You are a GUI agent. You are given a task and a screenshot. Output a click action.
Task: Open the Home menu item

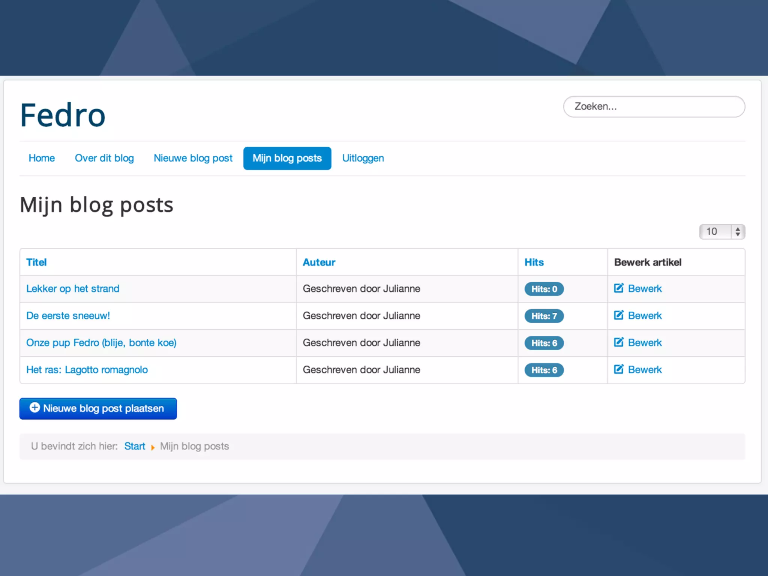pos(42,158)
